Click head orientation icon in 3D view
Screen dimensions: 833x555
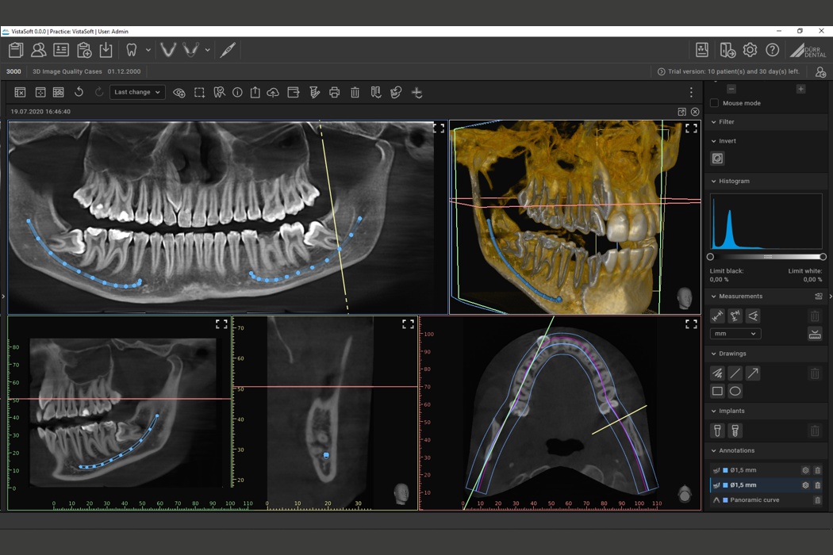pos(684,299)
